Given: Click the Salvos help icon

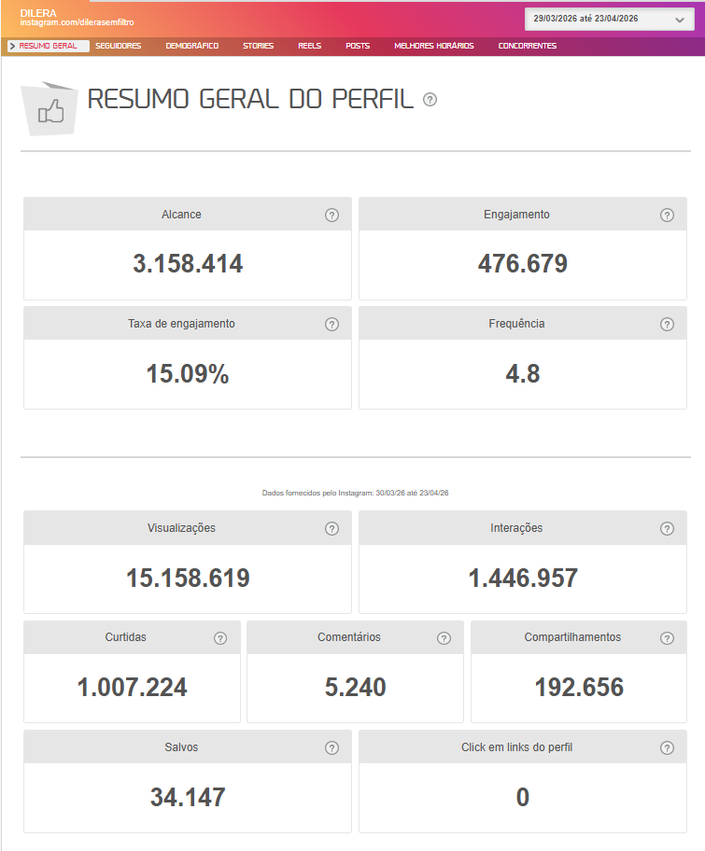Looking at the screenshot, I should pyautogui.click(x=331, y=747).
